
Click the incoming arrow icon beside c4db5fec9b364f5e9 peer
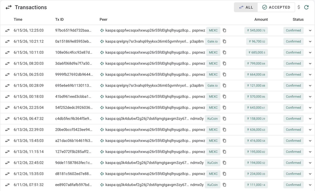tap(102, 118)
